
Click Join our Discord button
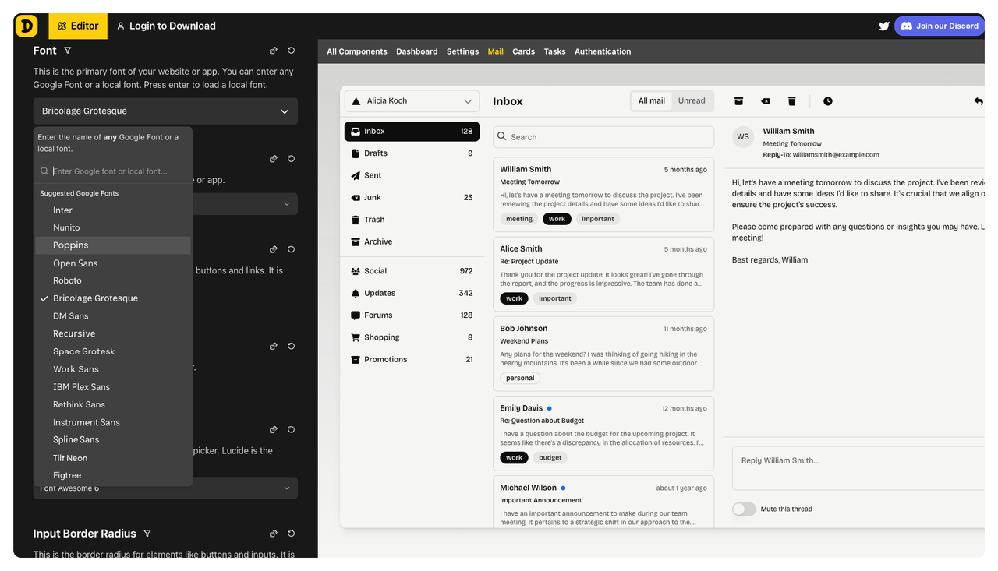940,26
